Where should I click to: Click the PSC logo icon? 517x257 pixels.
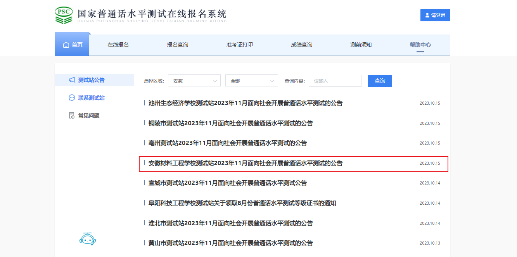pyautogui.click(x=64, y=15)
